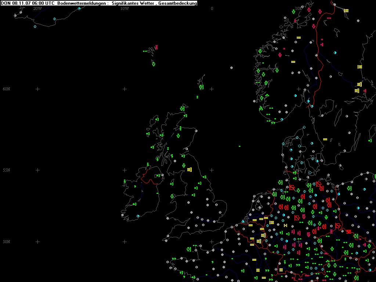Click the grid cross at 60N 20W
Image resolution: width=376 pixels, height=282 pixels.
[37, 89]
